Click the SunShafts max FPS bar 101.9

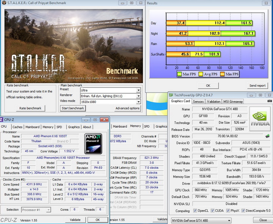212,54
